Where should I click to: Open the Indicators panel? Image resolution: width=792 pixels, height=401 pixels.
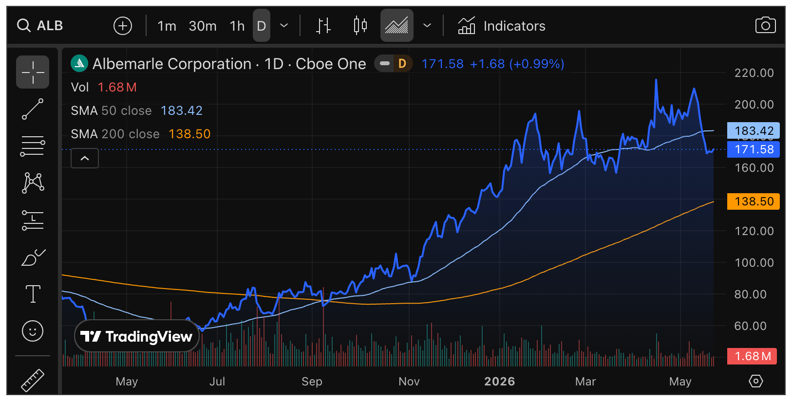(x=502, y=26)
